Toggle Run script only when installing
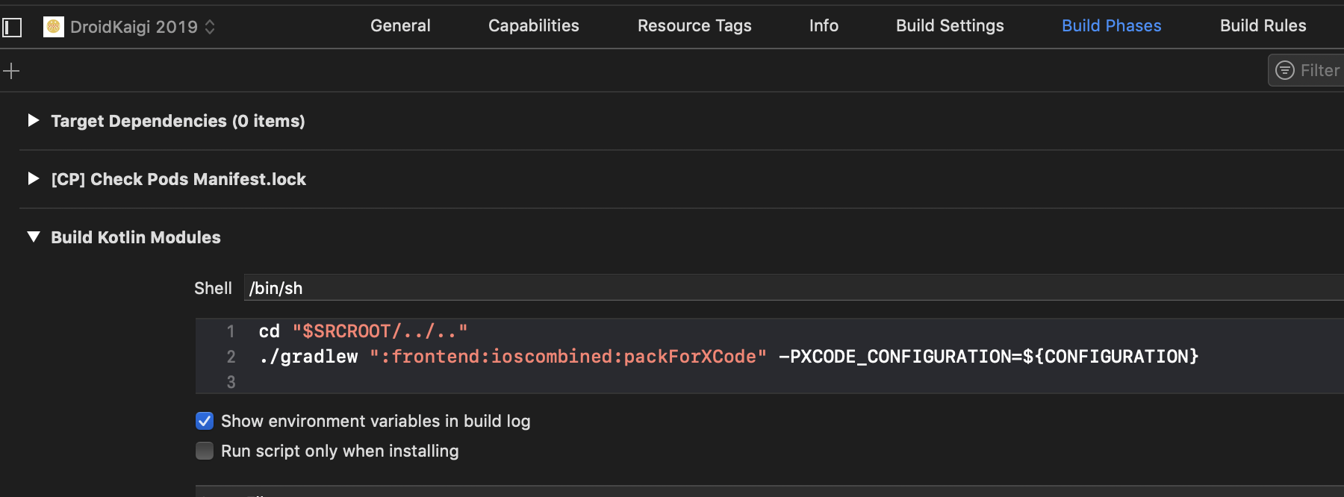1344x497 pixels. [x=205, y=451]
